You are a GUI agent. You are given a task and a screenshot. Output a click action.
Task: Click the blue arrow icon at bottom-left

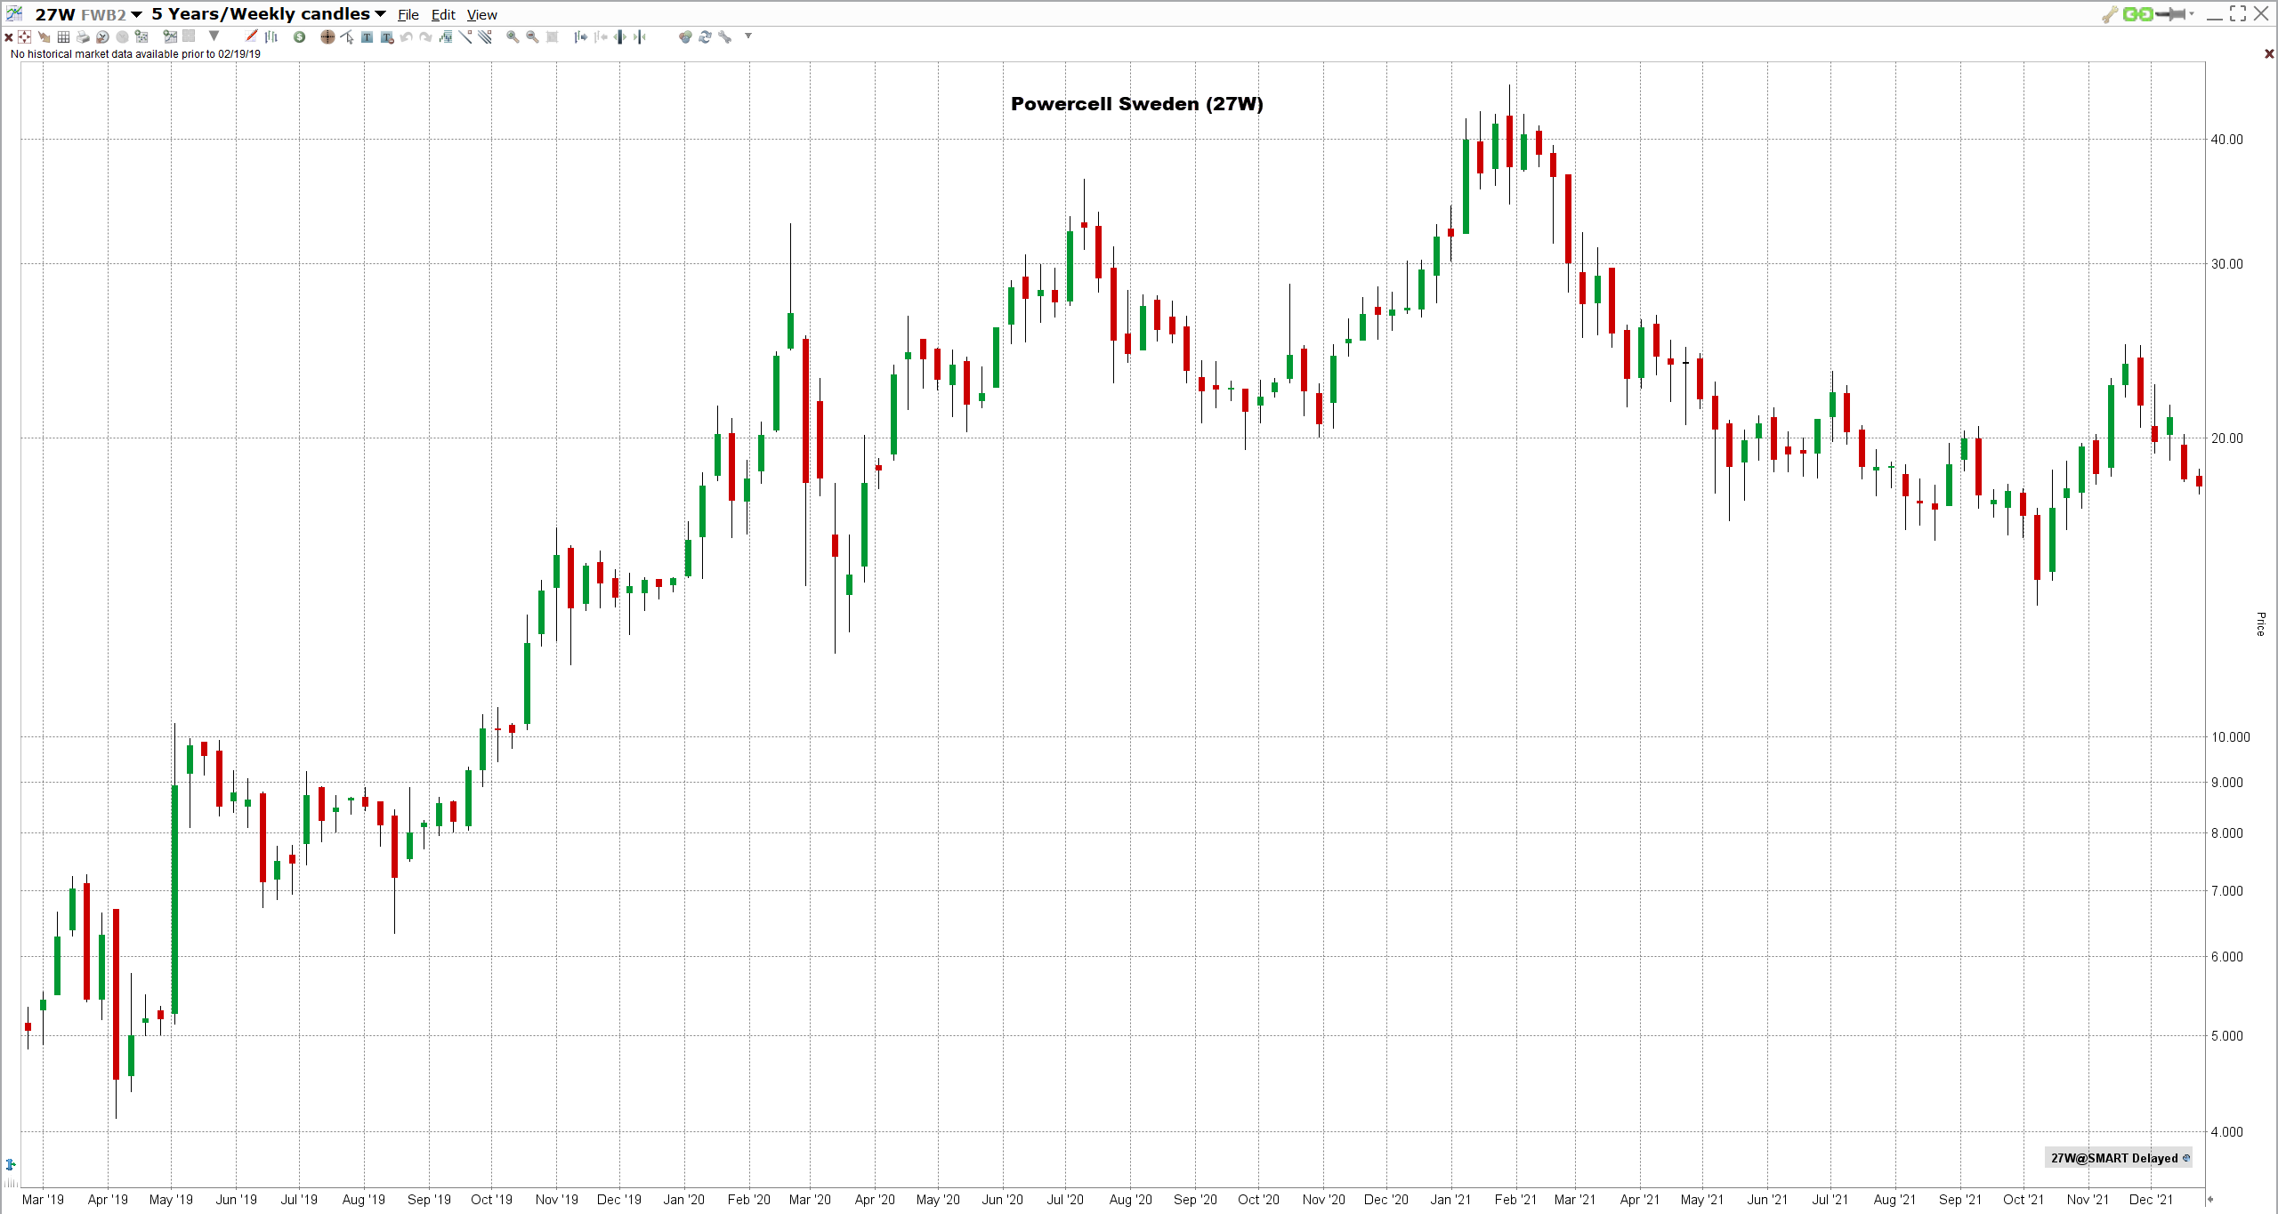tap(11, 1164)
